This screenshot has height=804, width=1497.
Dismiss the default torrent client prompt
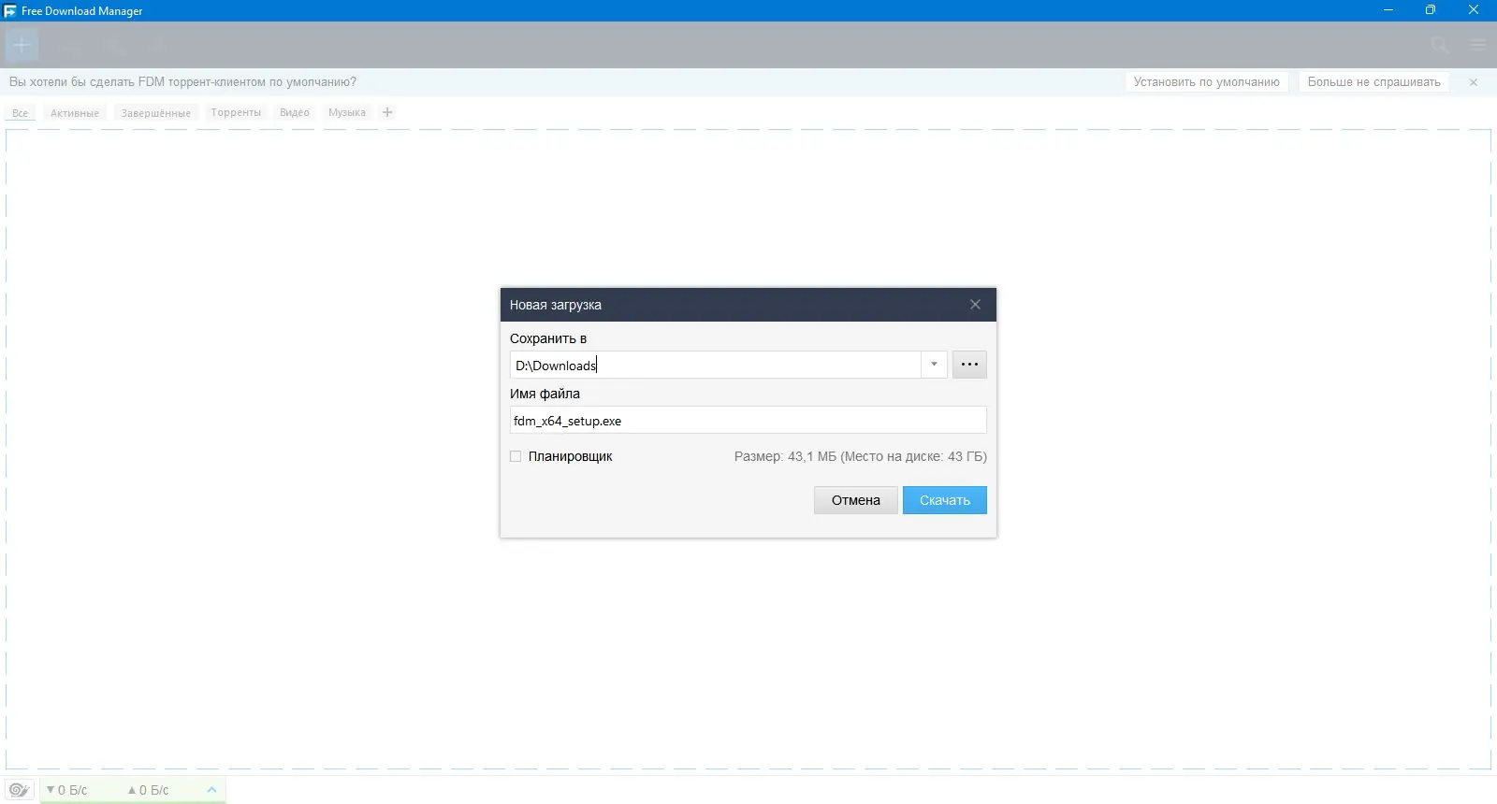[x=1474, y=82]
